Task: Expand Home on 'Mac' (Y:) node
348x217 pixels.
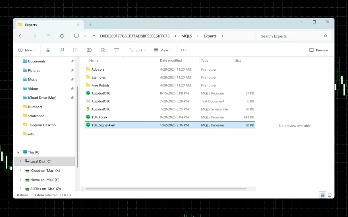Action: [20, 180]
